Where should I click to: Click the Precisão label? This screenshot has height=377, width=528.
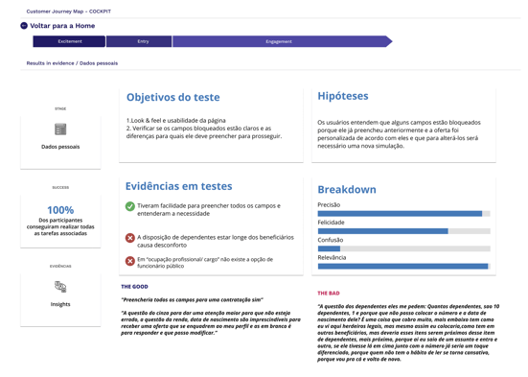[x=329, y=205]
